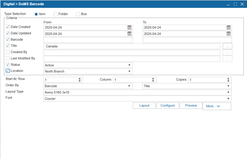The width and height of the screenshot is (247, 159).
Task: Minimize the DoMS Barcode window
Action: tap(228, 4)
